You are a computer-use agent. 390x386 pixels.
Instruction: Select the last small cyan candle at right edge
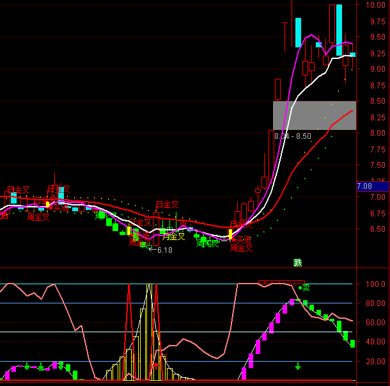pyautogui.click(x=352, y=55)
